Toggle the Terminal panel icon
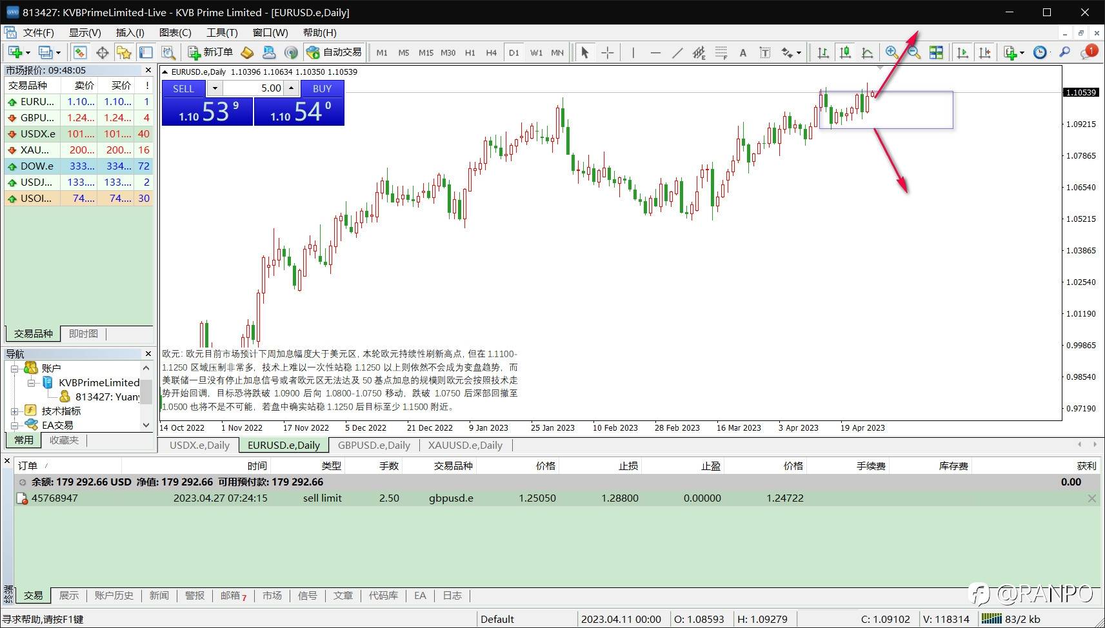This screenshot has height=628, width=1105. tap(146, 52)
